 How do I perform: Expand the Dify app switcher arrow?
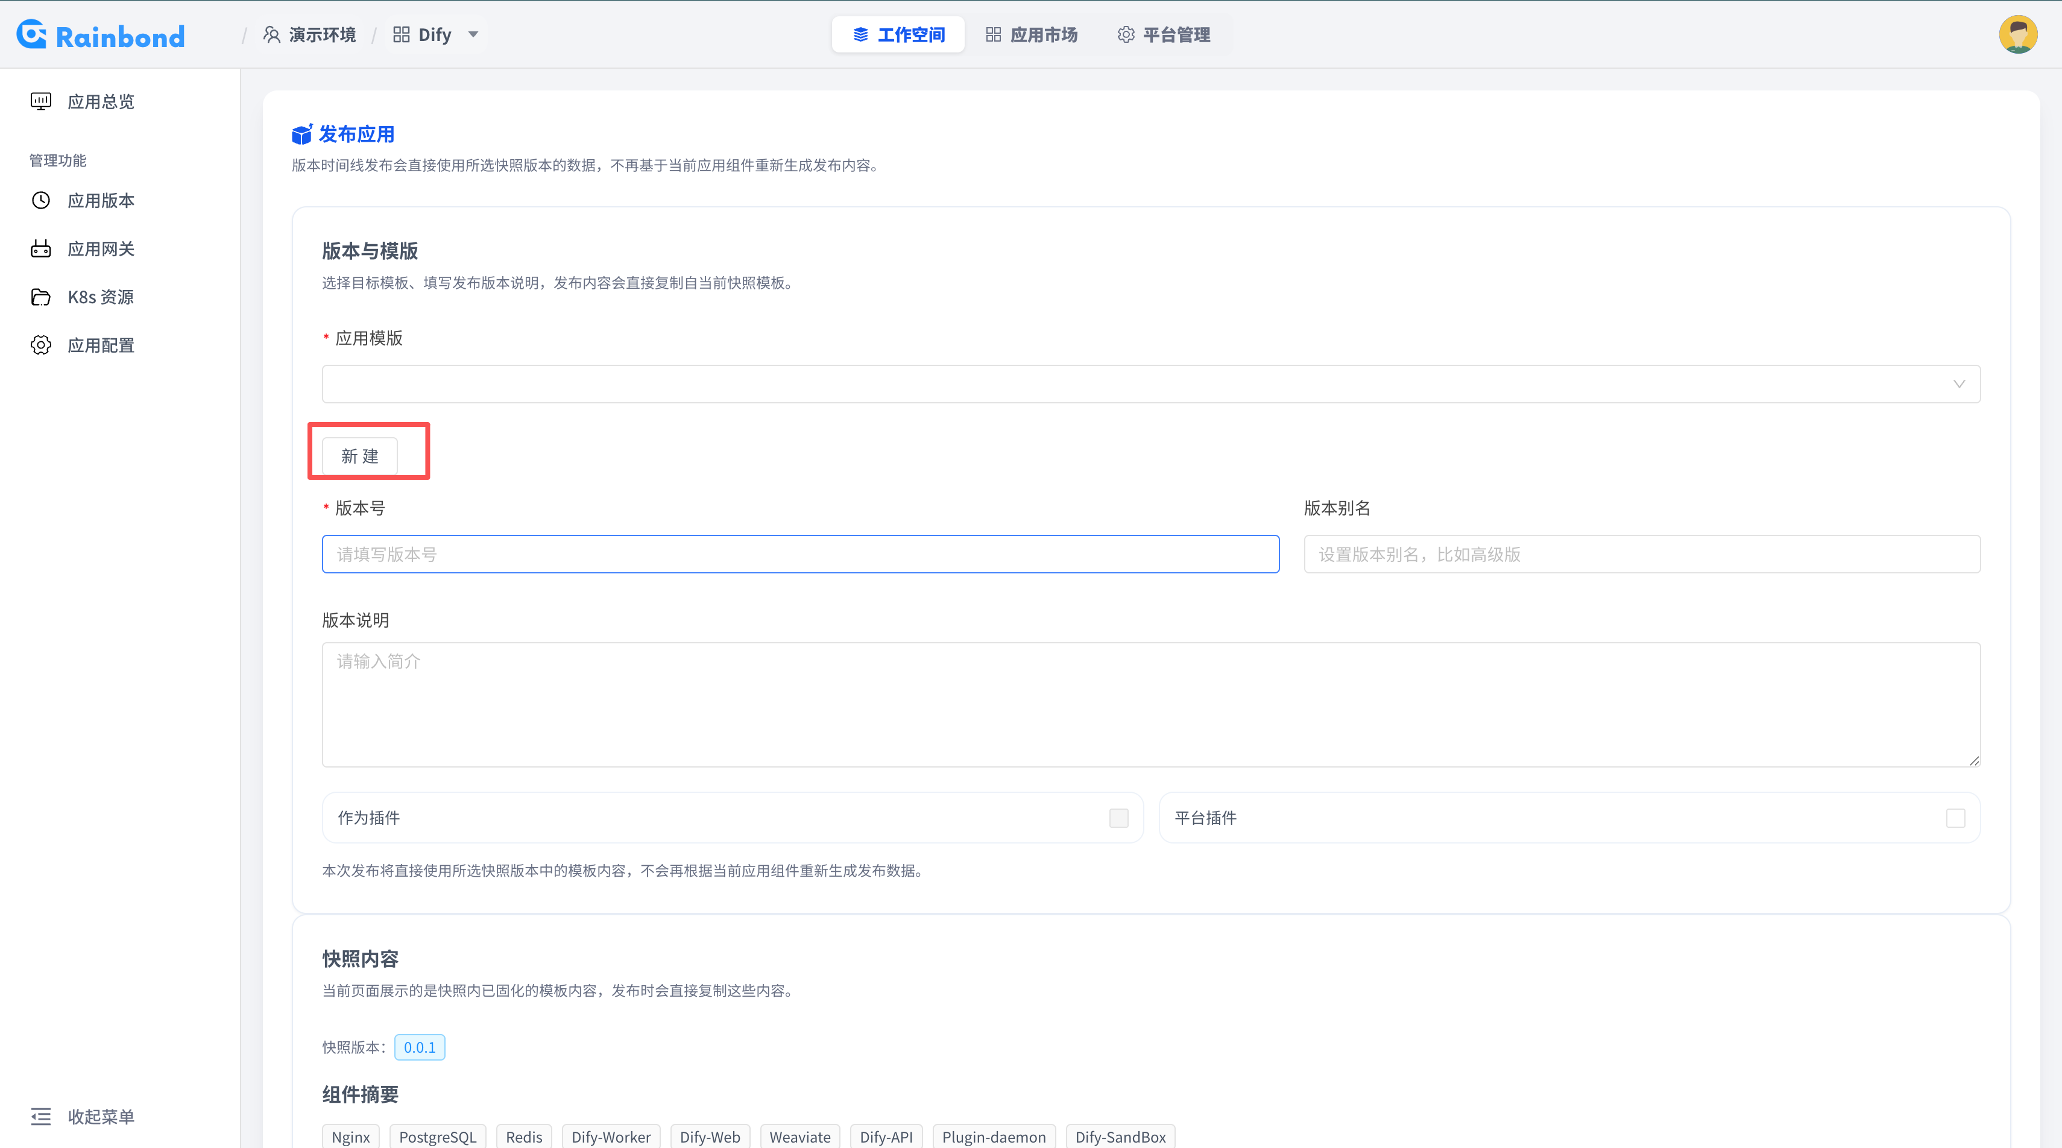pos(473,34)
